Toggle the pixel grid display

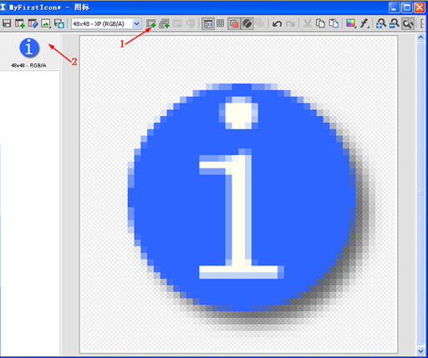pyautogui.click(x=220, y=23)
